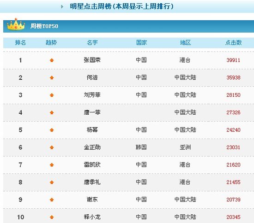
Task: Click the 周榜TOP50 title text
Action: click(44, 26)
